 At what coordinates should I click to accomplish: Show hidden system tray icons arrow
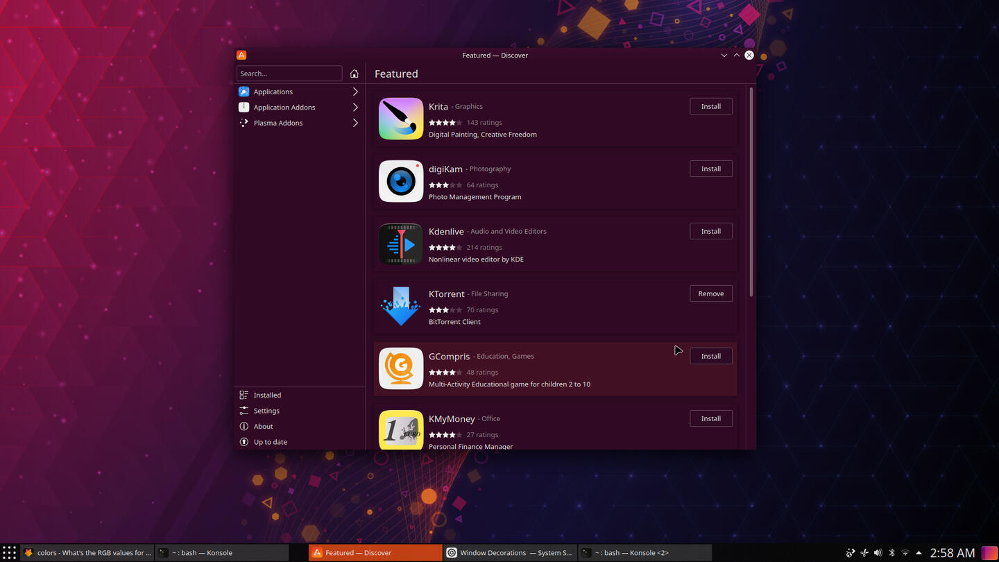(x=919, y=553)
